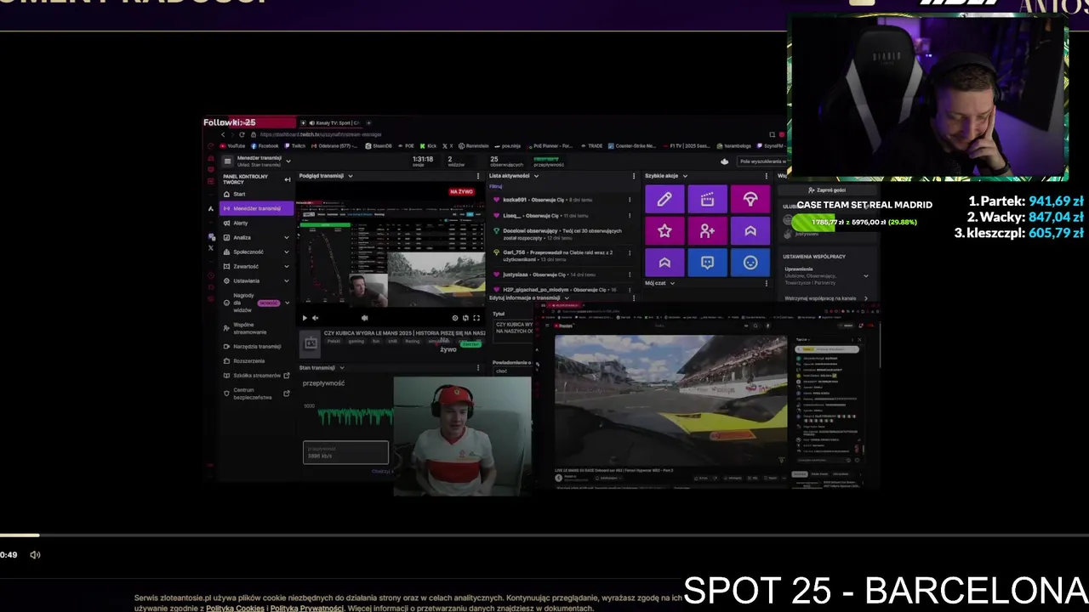The width and height of the screenshot is (1089, 612).
Task: Click the add-user quick action tile
Action: [x=707, y=230]
